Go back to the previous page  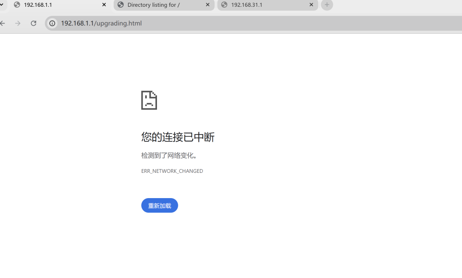3,23
